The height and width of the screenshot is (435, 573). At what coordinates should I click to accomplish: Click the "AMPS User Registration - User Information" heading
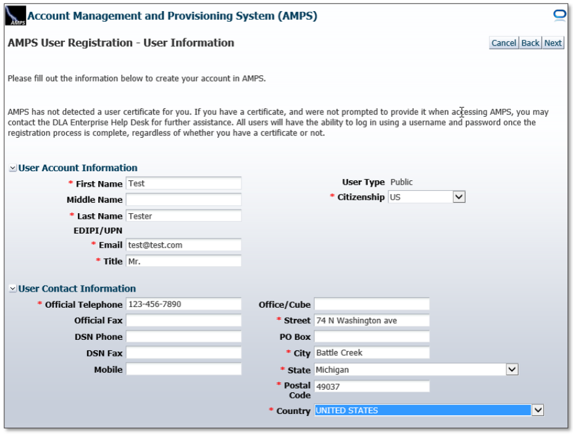click(x=121, y=43)
